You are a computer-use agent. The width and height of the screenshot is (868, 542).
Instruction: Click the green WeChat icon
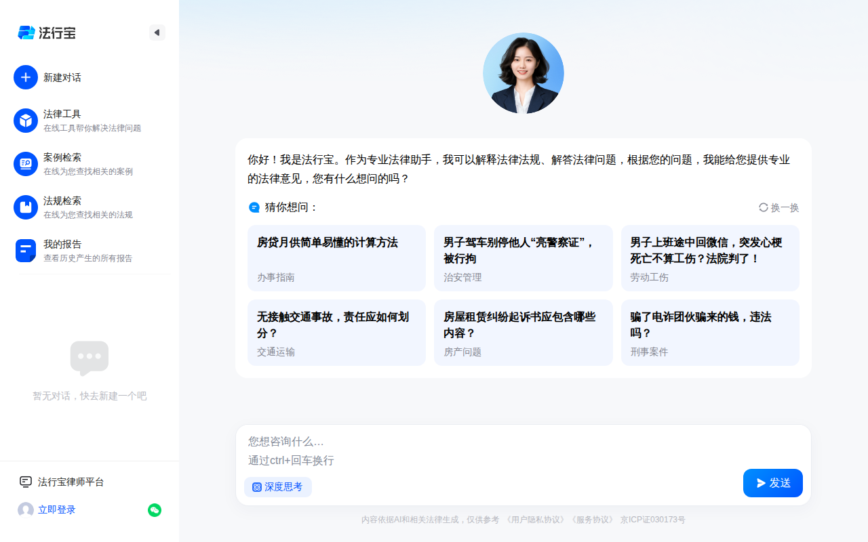click(x=155, y=510)
